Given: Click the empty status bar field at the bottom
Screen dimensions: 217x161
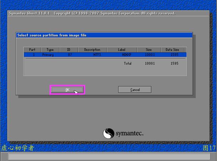Looking at the screenshot, I should [109, 157].
